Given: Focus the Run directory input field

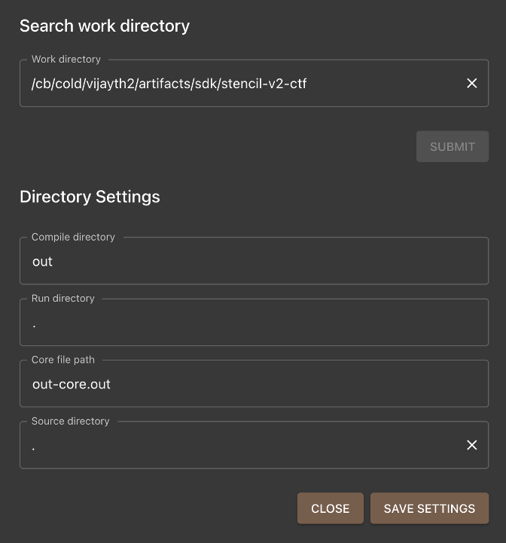Looking at the screenshot, I should tap(255, 323).
